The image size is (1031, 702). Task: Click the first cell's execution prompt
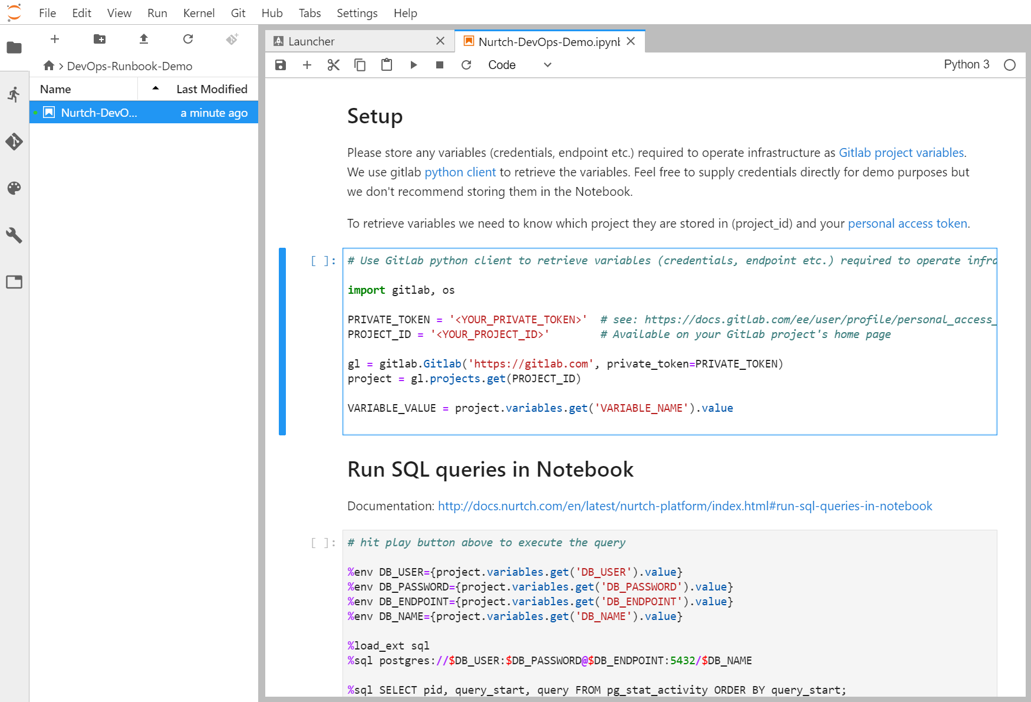pos(323,261)
